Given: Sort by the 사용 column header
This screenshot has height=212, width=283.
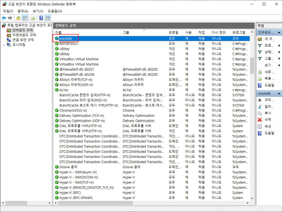Looking at the screenshot, I should [190, 32].
